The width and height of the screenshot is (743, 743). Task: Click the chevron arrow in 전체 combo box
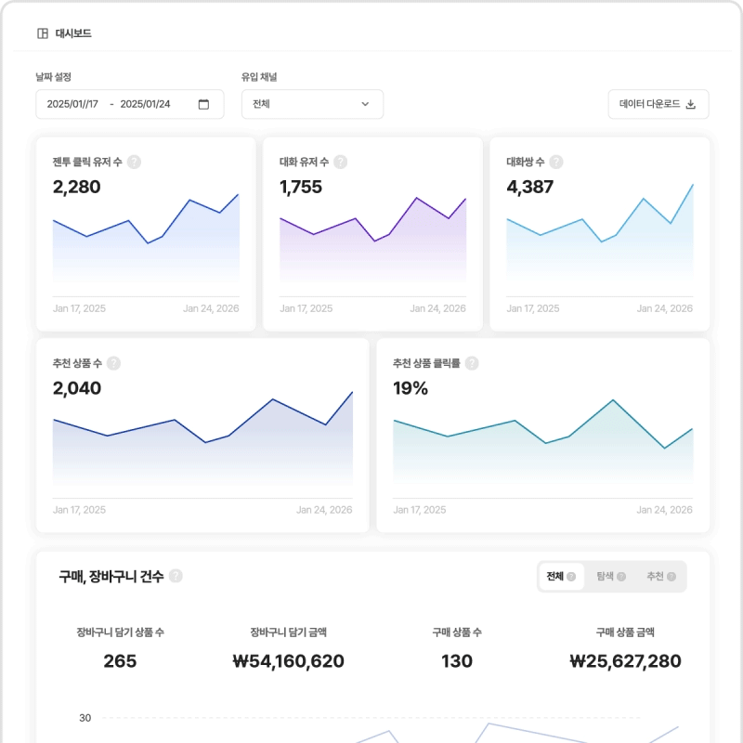[365, 104]
